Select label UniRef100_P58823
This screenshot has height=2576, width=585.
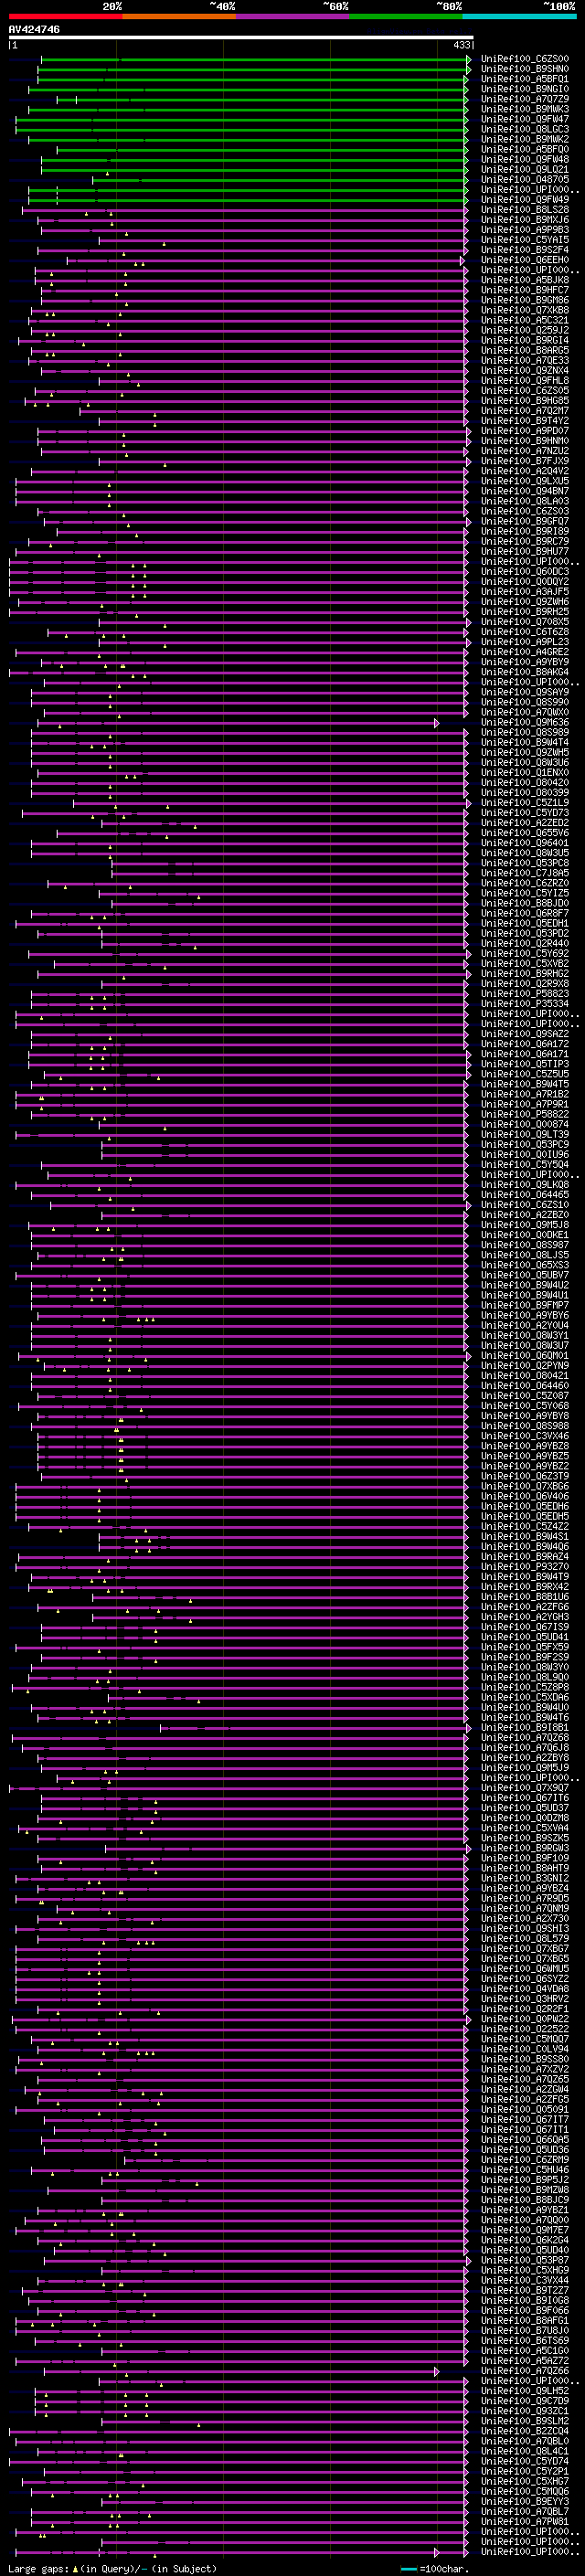[x=525, y=994]
